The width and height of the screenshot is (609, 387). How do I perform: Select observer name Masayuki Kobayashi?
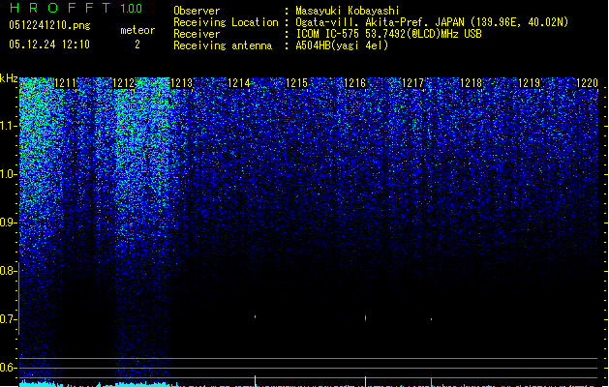coord(348,11)
